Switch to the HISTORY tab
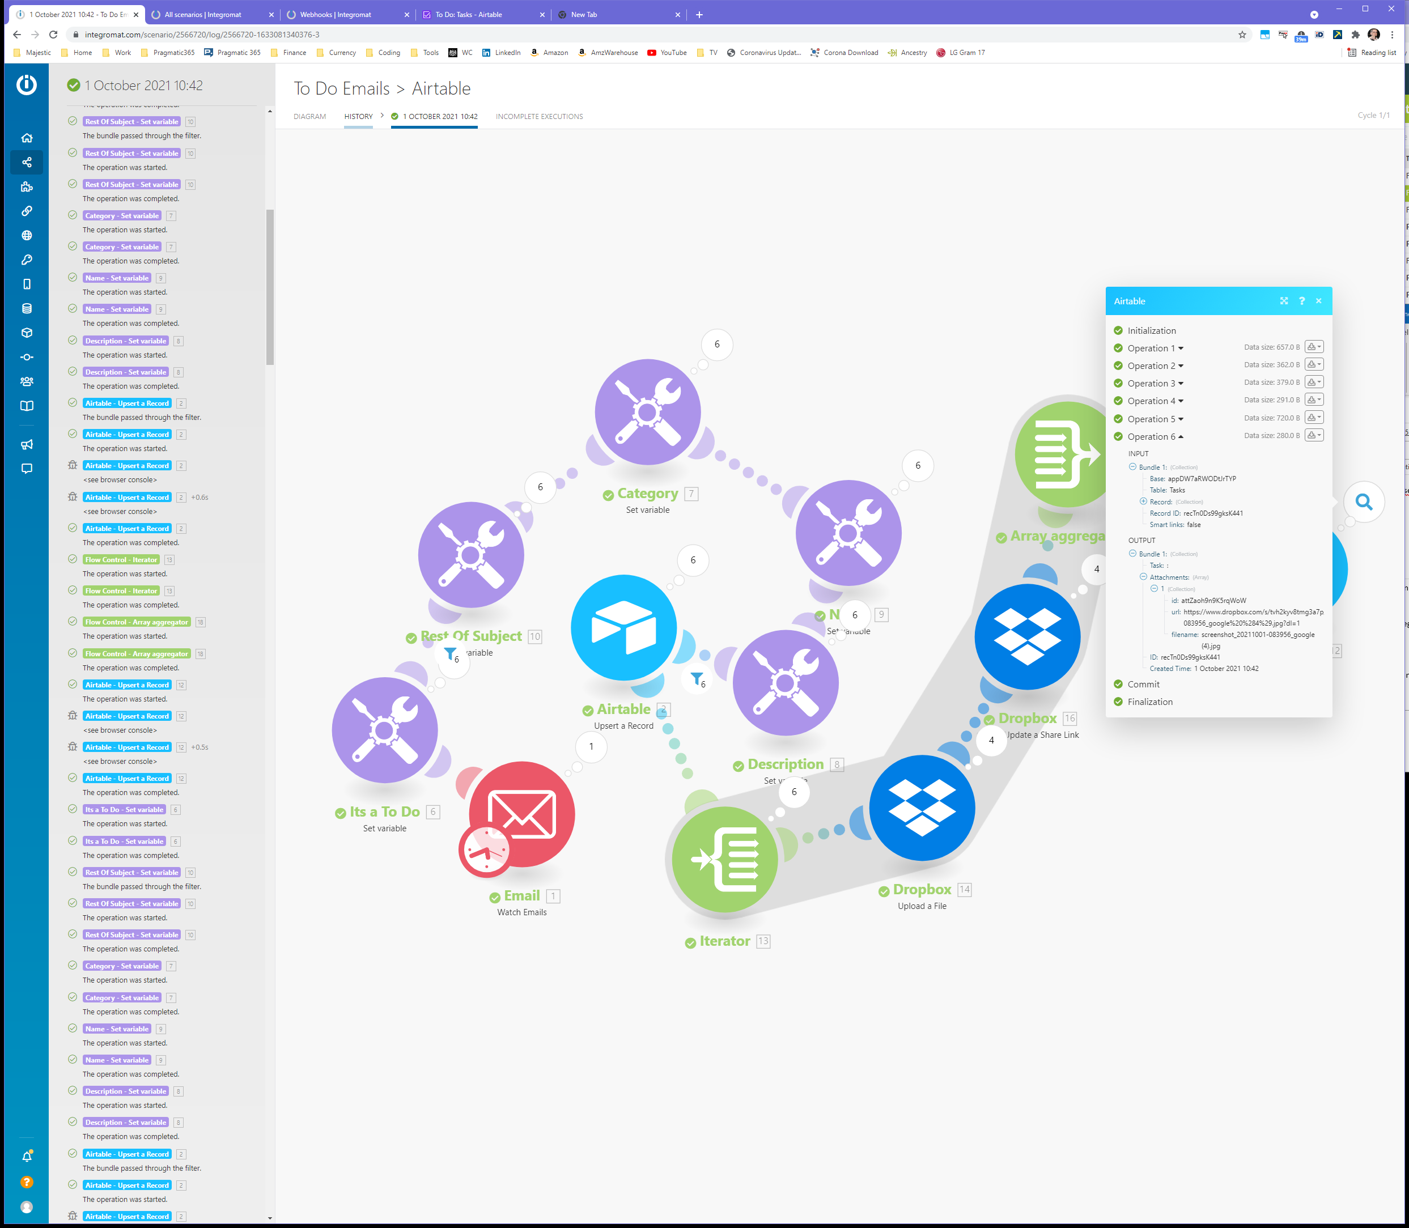Screen dimensions: 1409x1228 point(358,117)
